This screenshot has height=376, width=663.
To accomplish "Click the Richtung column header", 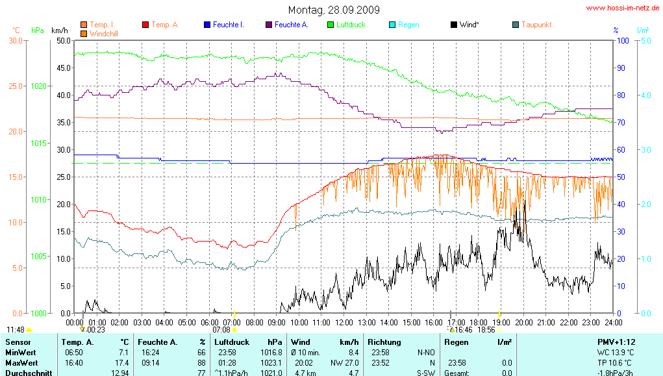I will (384, 342).
